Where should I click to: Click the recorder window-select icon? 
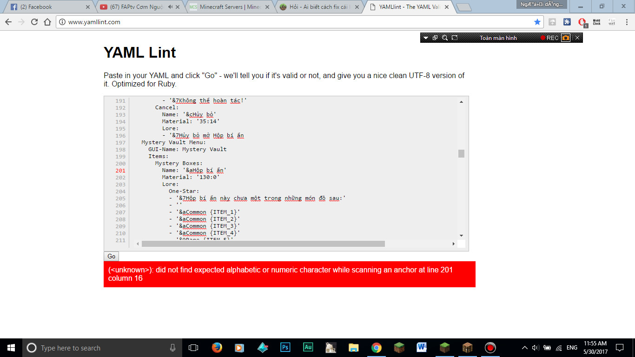(435, 38)
